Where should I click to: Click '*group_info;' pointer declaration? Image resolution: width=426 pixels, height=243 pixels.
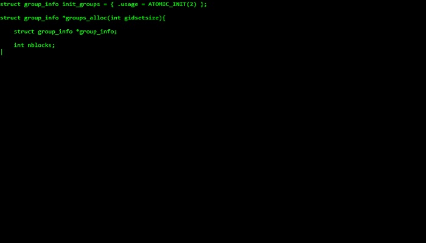96,32
